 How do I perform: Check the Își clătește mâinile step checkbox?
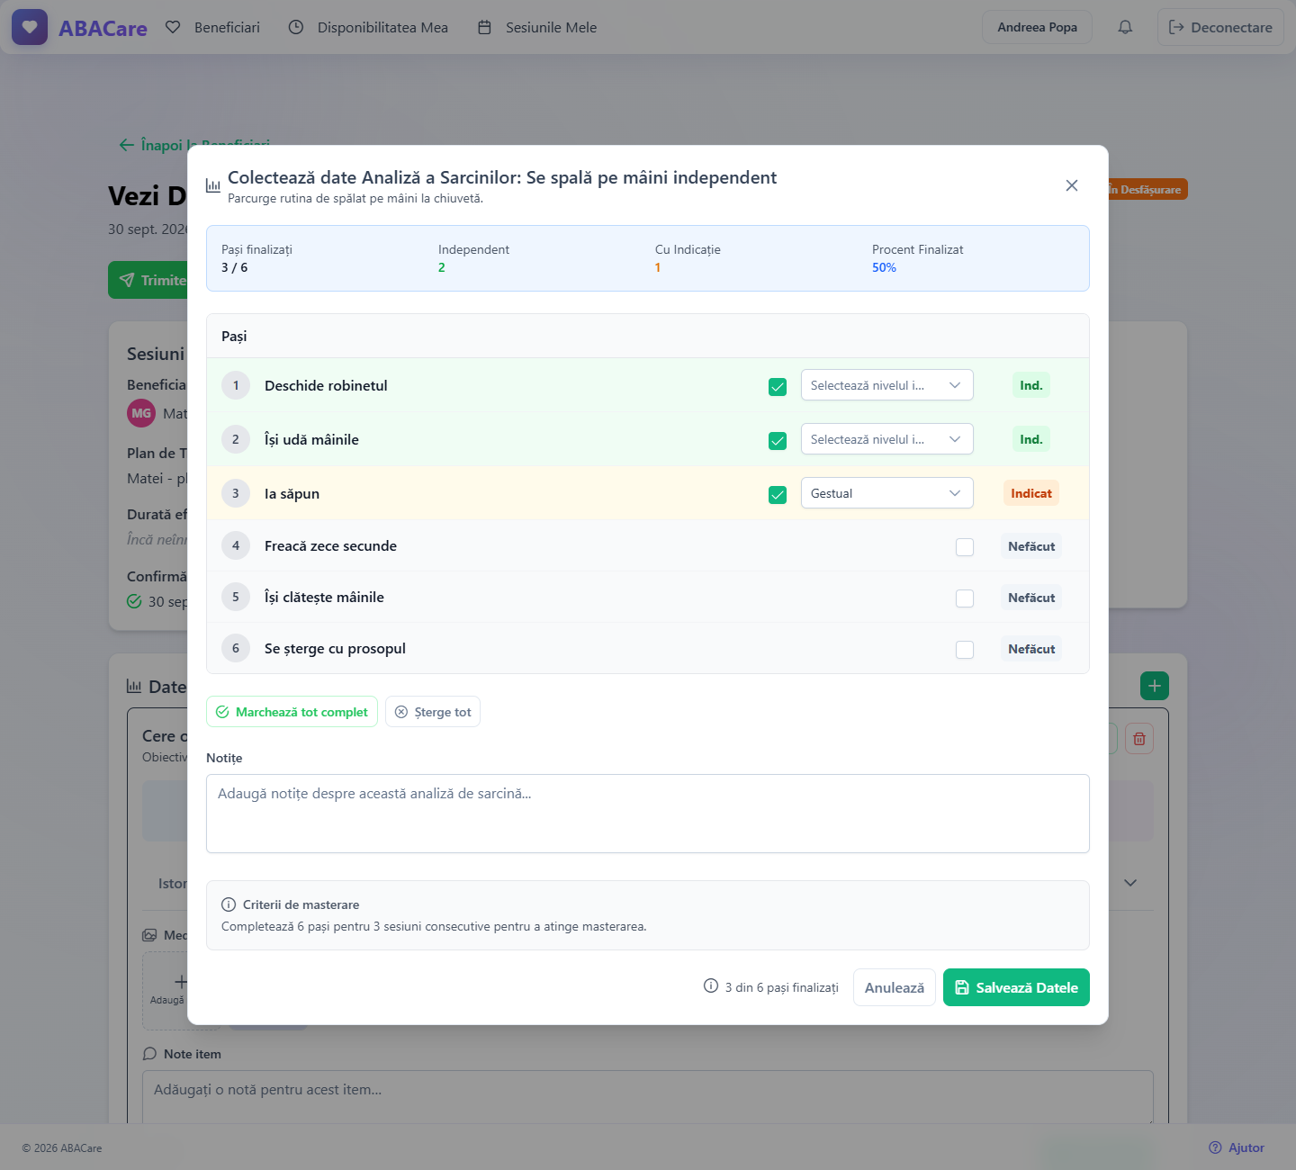coord(965,598)
